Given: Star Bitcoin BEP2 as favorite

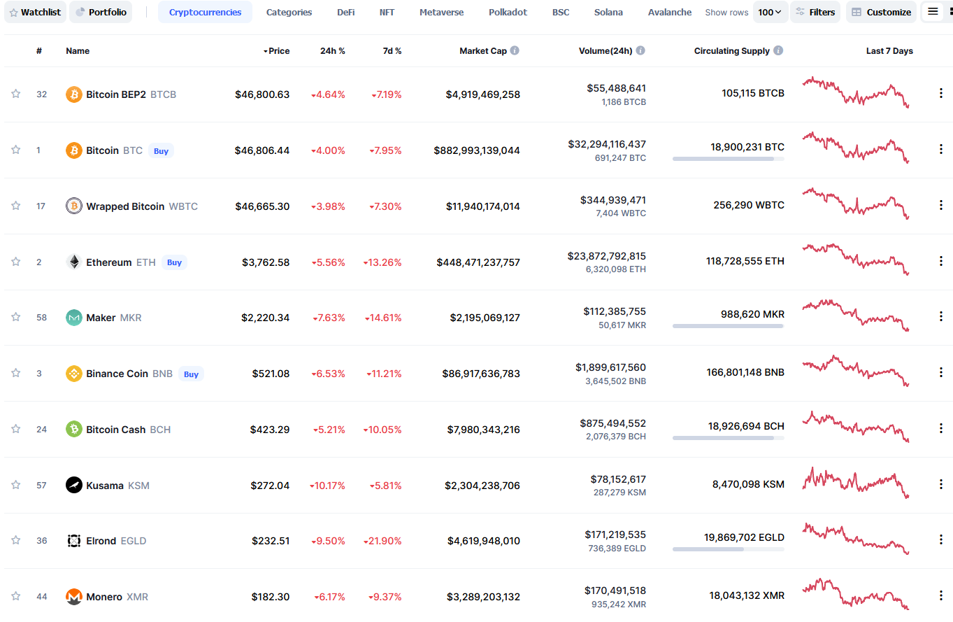Looking at the screenshot, I should 15,94.
